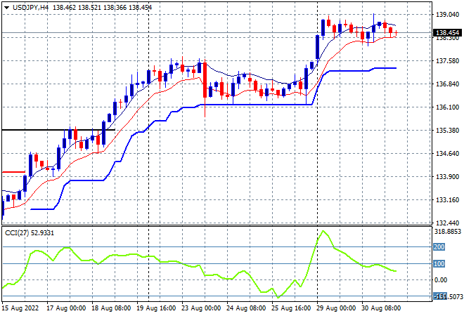
Task: Click the 136.100 price axis label
Action: [x=447, y=107]
